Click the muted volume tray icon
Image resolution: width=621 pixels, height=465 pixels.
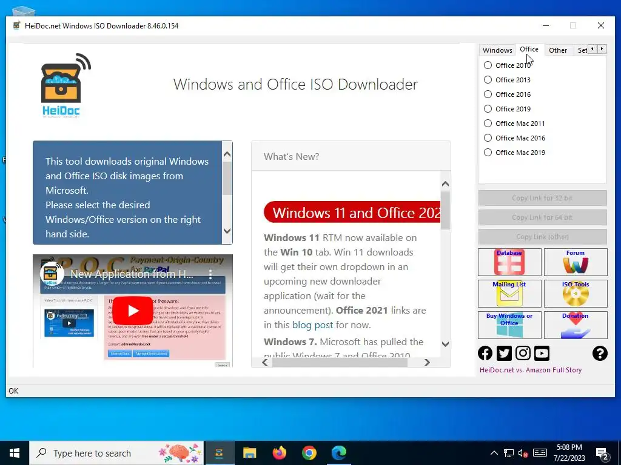[x=523, y=453]
